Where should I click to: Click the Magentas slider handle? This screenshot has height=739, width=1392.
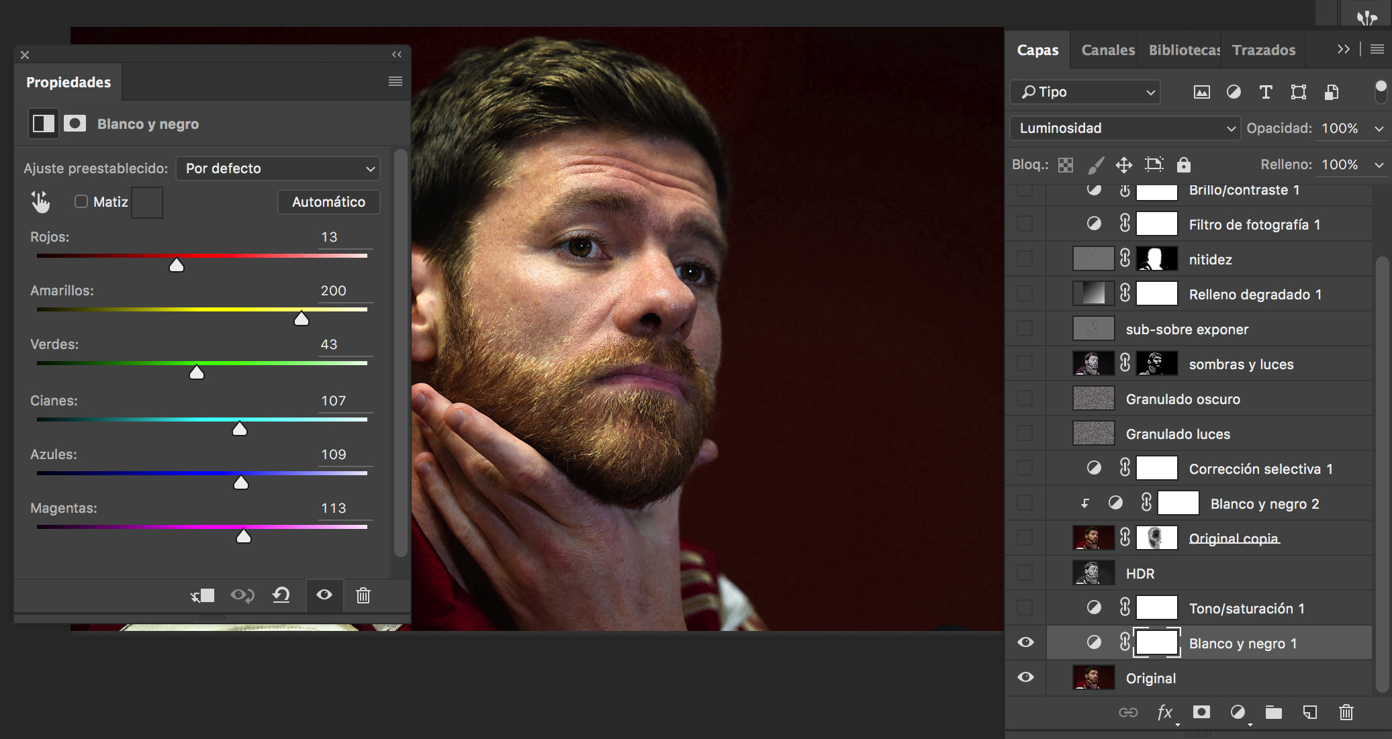[244, 536]
